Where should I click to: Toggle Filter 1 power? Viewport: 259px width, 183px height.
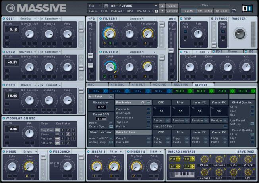[x=101, y=19]
